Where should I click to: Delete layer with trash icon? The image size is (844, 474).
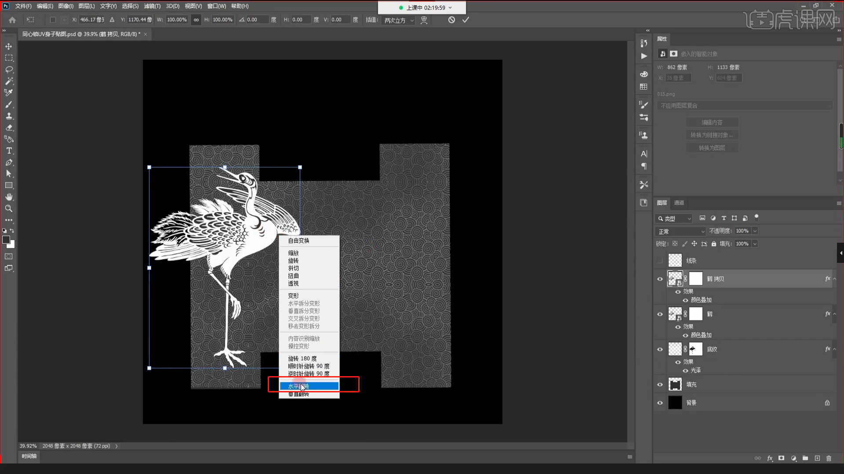click(x=829, y=458)
